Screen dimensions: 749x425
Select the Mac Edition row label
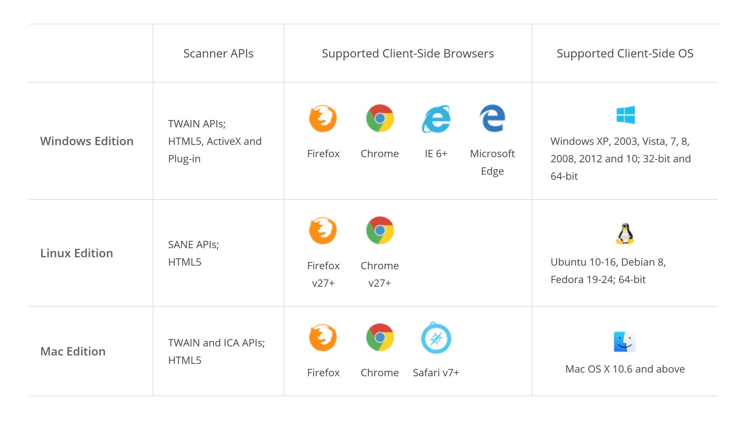(x=73, y=351)
